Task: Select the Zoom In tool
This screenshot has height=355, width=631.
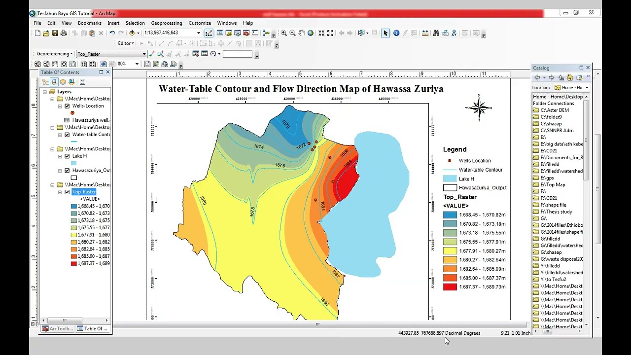Action: 283,33
